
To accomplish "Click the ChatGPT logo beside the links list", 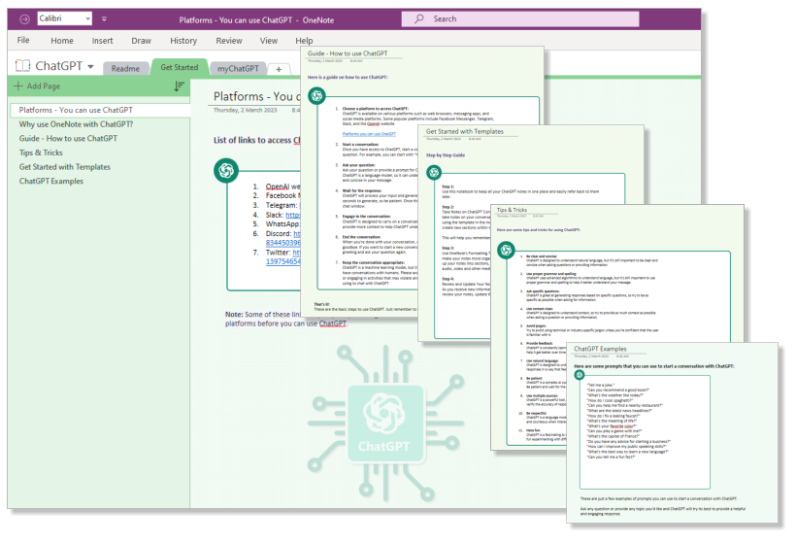I will point(226,170).
